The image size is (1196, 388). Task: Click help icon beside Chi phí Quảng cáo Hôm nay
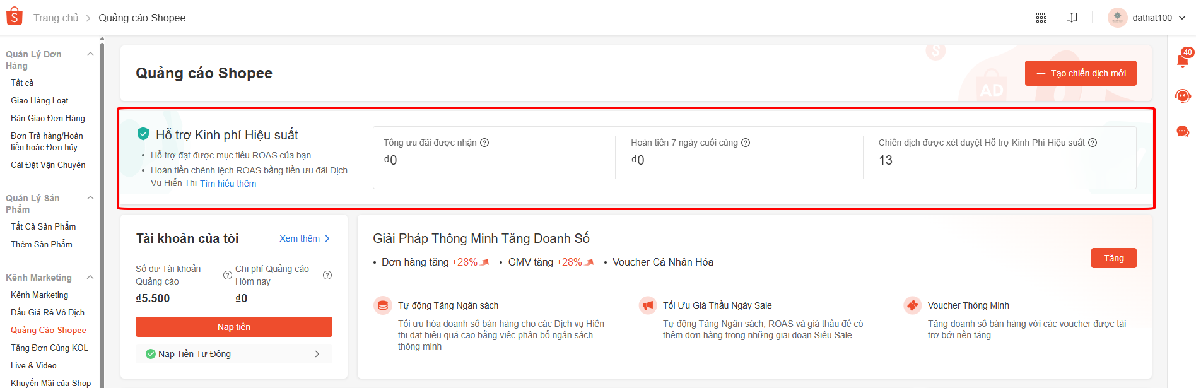click(x=327, y=275)
